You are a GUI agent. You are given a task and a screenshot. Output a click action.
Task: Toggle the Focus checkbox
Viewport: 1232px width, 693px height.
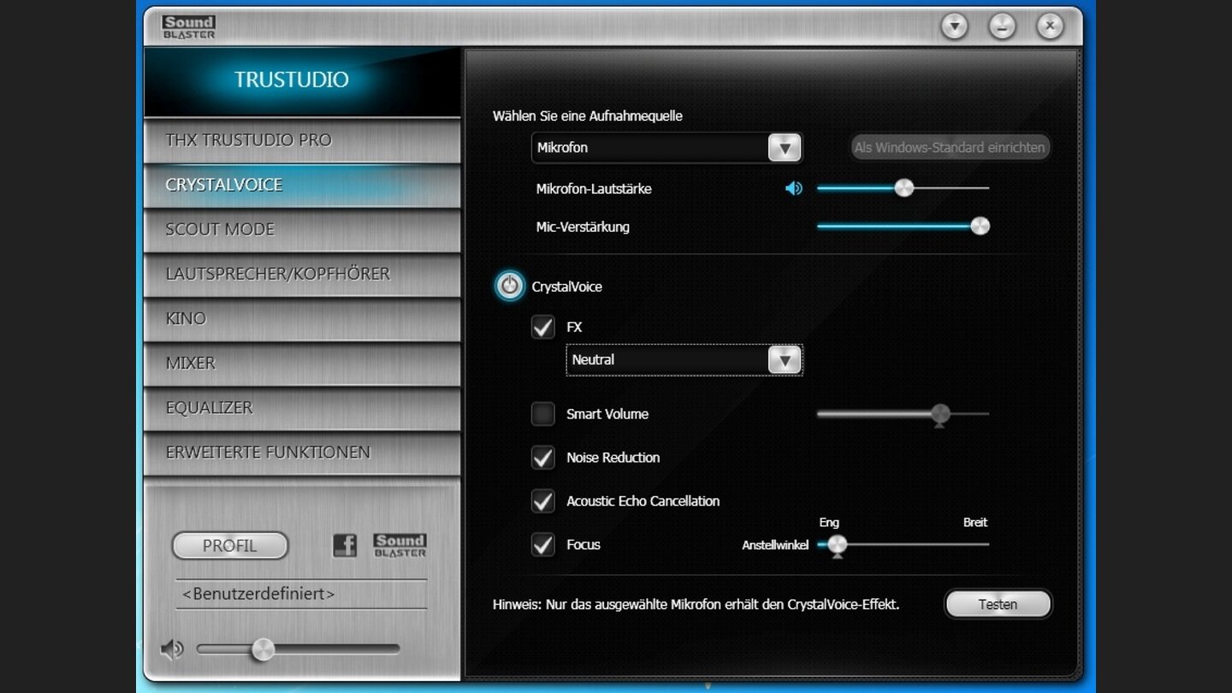point(543,545)
